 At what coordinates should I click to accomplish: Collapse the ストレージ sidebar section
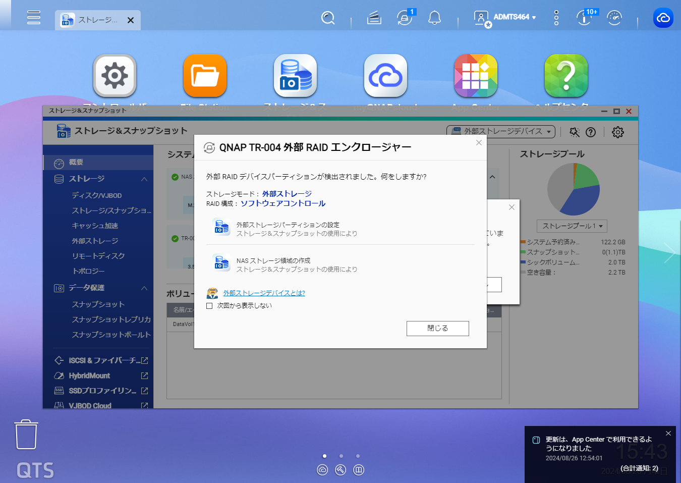click(144, 179)
